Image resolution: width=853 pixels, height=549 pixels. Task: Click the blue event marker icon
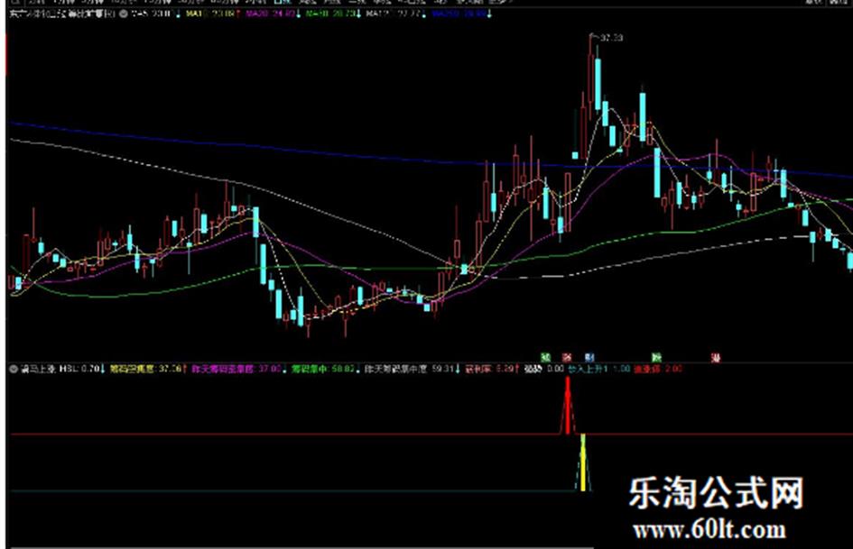(x=589, y=357)
